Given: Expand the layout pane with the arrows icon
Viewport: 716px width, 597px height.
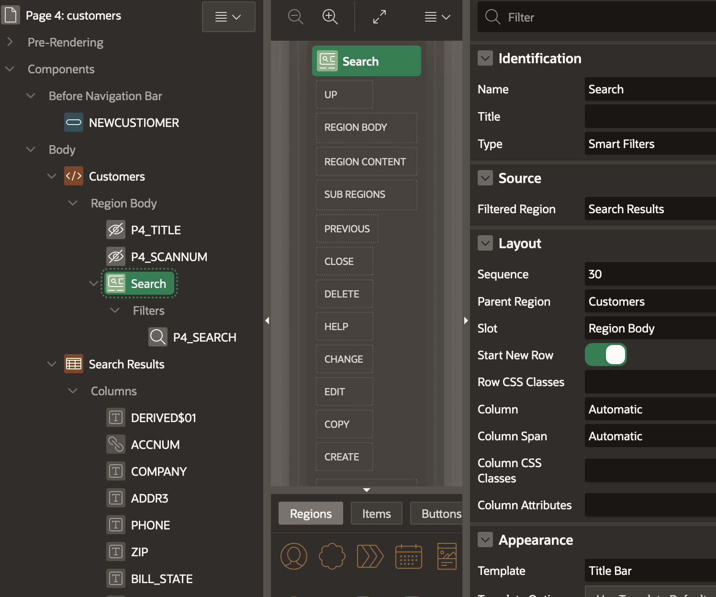Looking at the screenshot, I should point(380,17).
